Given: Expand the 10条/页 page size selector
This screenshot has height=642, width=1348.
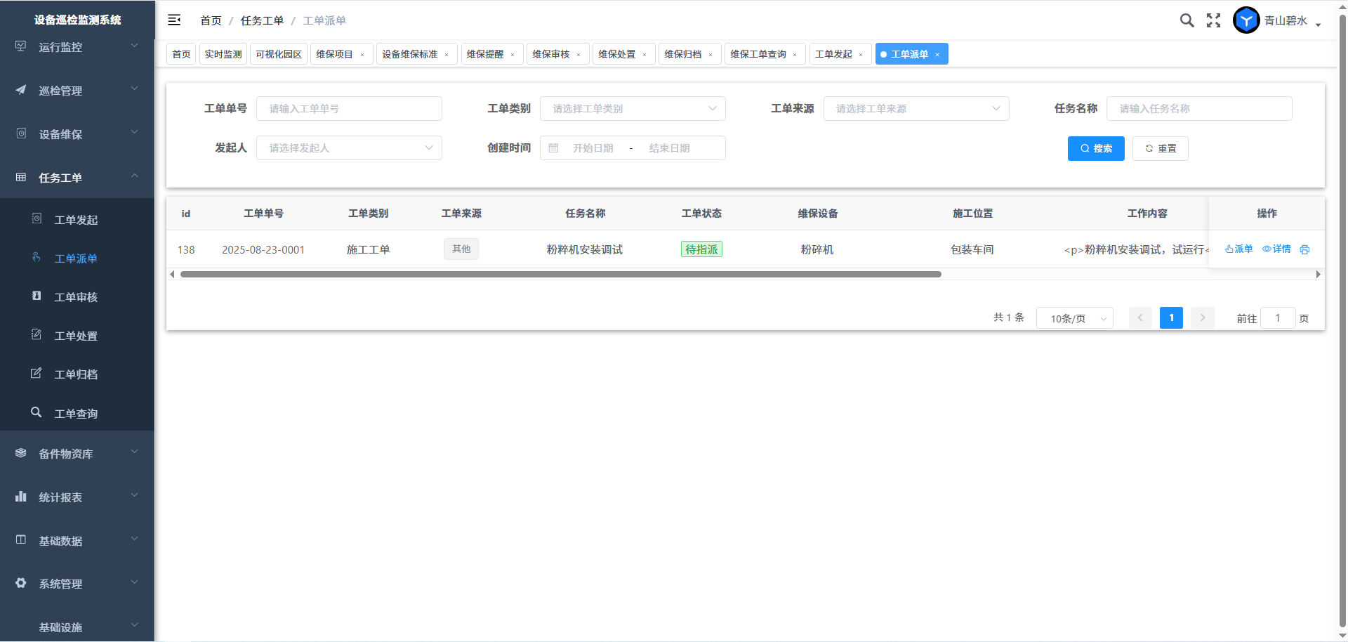Looking at the screenshot, I should tap(1074, 318).
